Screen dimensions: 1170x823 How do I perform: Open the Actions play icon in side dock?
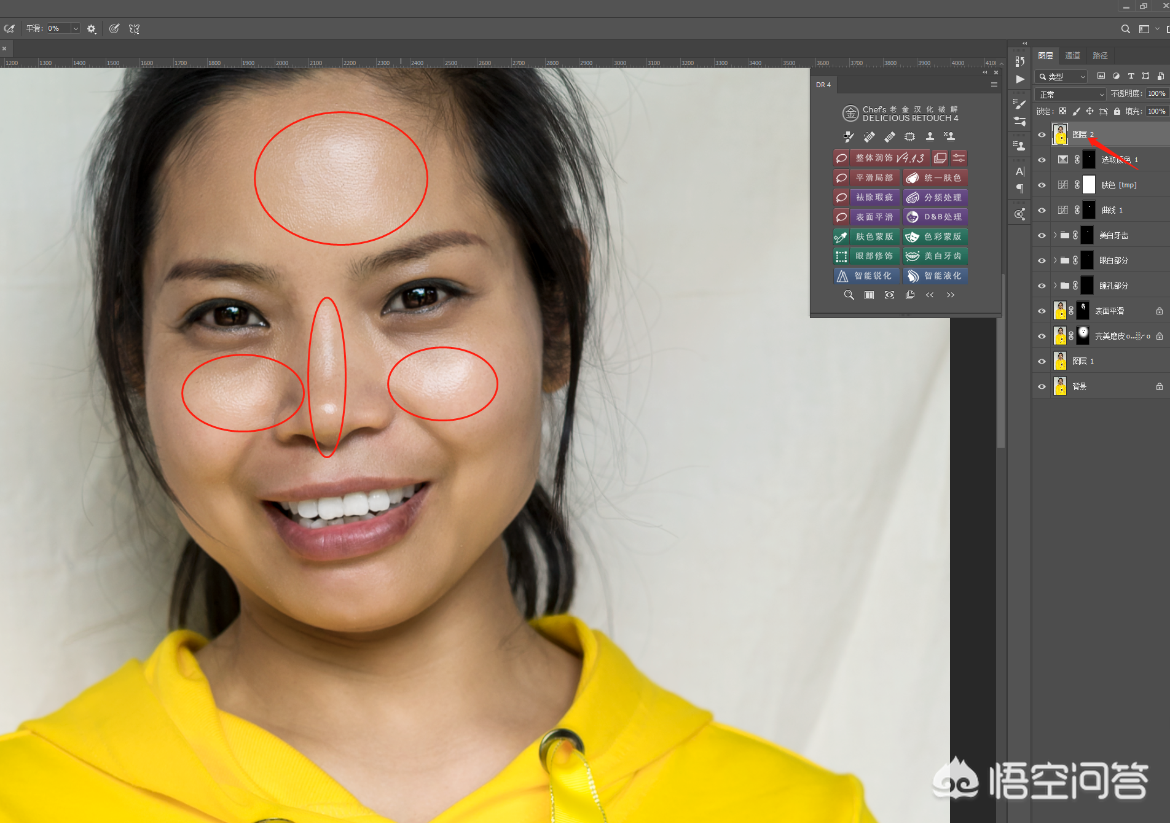tap(1020, 79)
